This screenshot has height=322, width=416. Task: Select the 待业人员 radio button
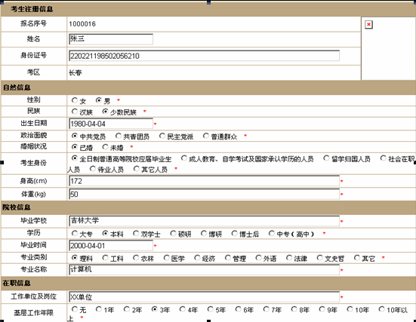[x=93, y=168]
